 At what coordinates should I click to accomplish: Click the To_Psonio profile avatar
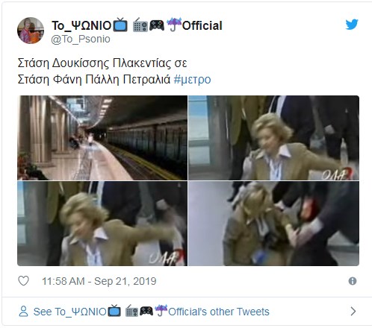pos(31,31)
